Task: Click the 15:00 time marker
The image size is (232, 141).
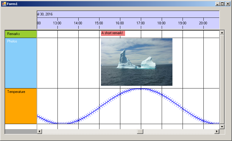Action: (99, 23)
